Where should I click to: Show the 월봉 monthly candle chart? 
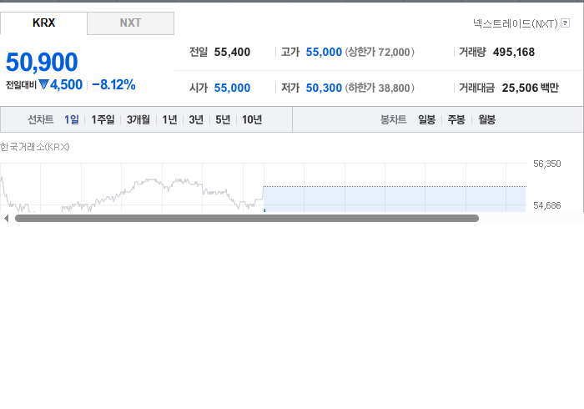pyautogui.click(x=486, y=119)
